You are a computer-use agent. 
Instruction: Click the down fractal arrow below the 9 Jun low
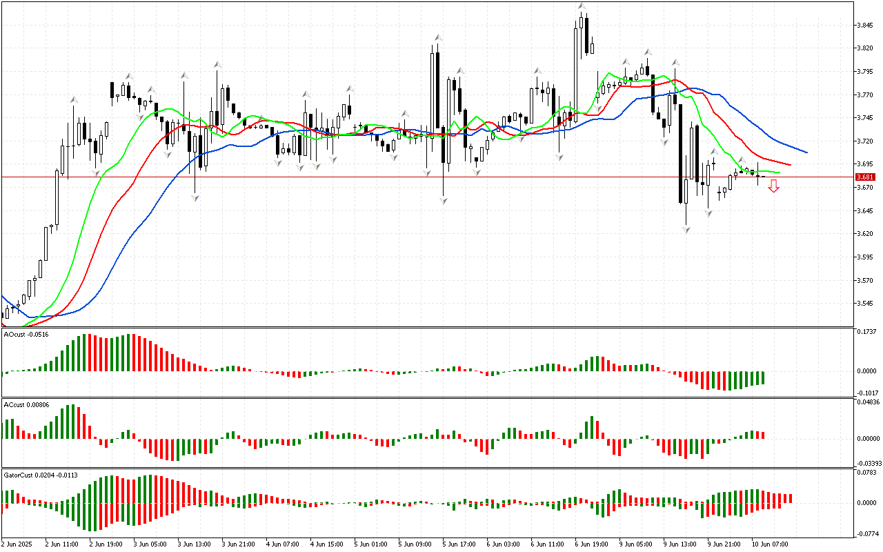(686, 229)
